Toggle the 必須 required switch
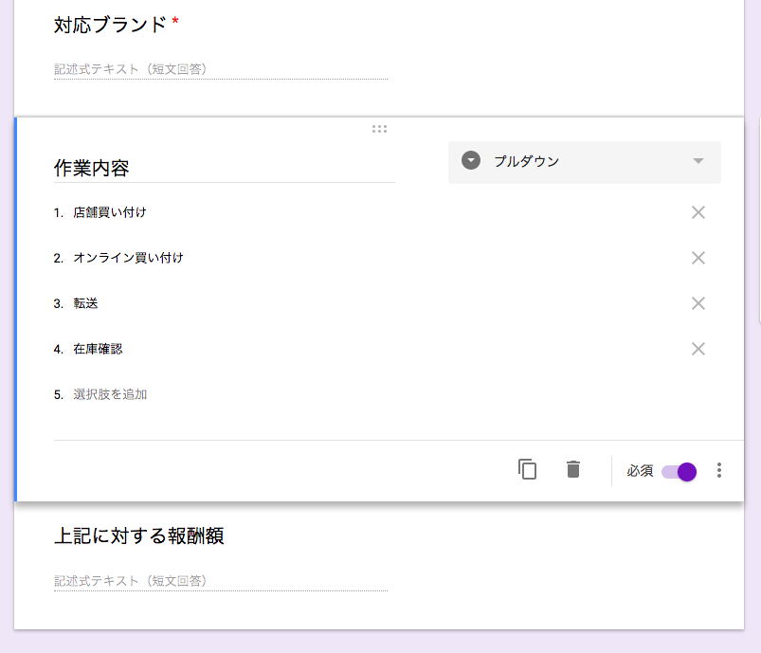 point(679,471)
